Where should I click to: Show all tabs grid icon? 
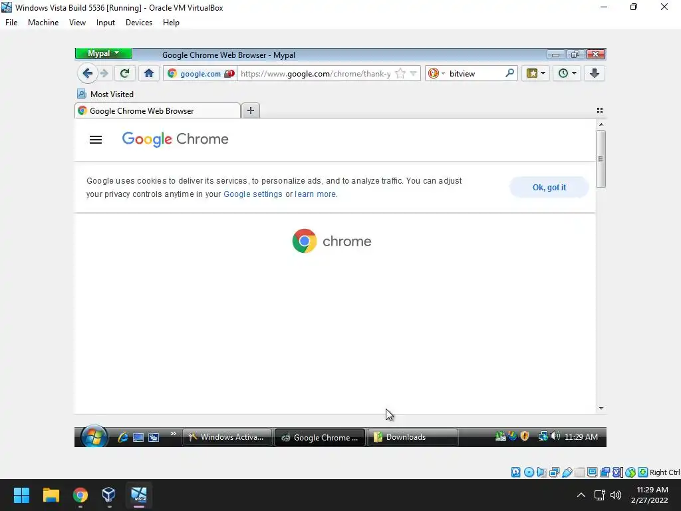[600, 111]
